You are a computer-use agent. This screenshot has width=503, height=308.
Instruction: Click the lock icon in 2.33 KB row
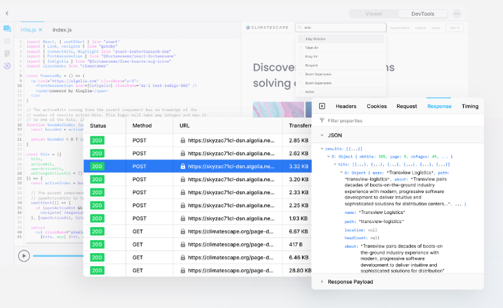click(x=183, y=192)
